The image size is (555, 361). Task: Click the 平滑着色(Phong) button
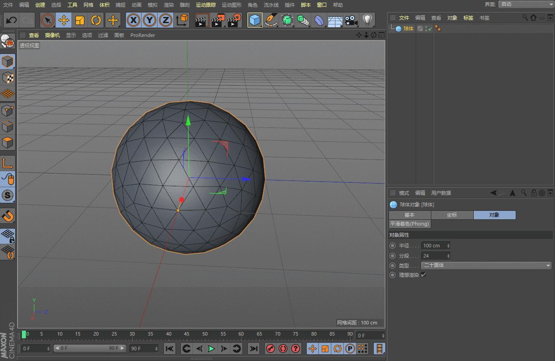point(409,224)
